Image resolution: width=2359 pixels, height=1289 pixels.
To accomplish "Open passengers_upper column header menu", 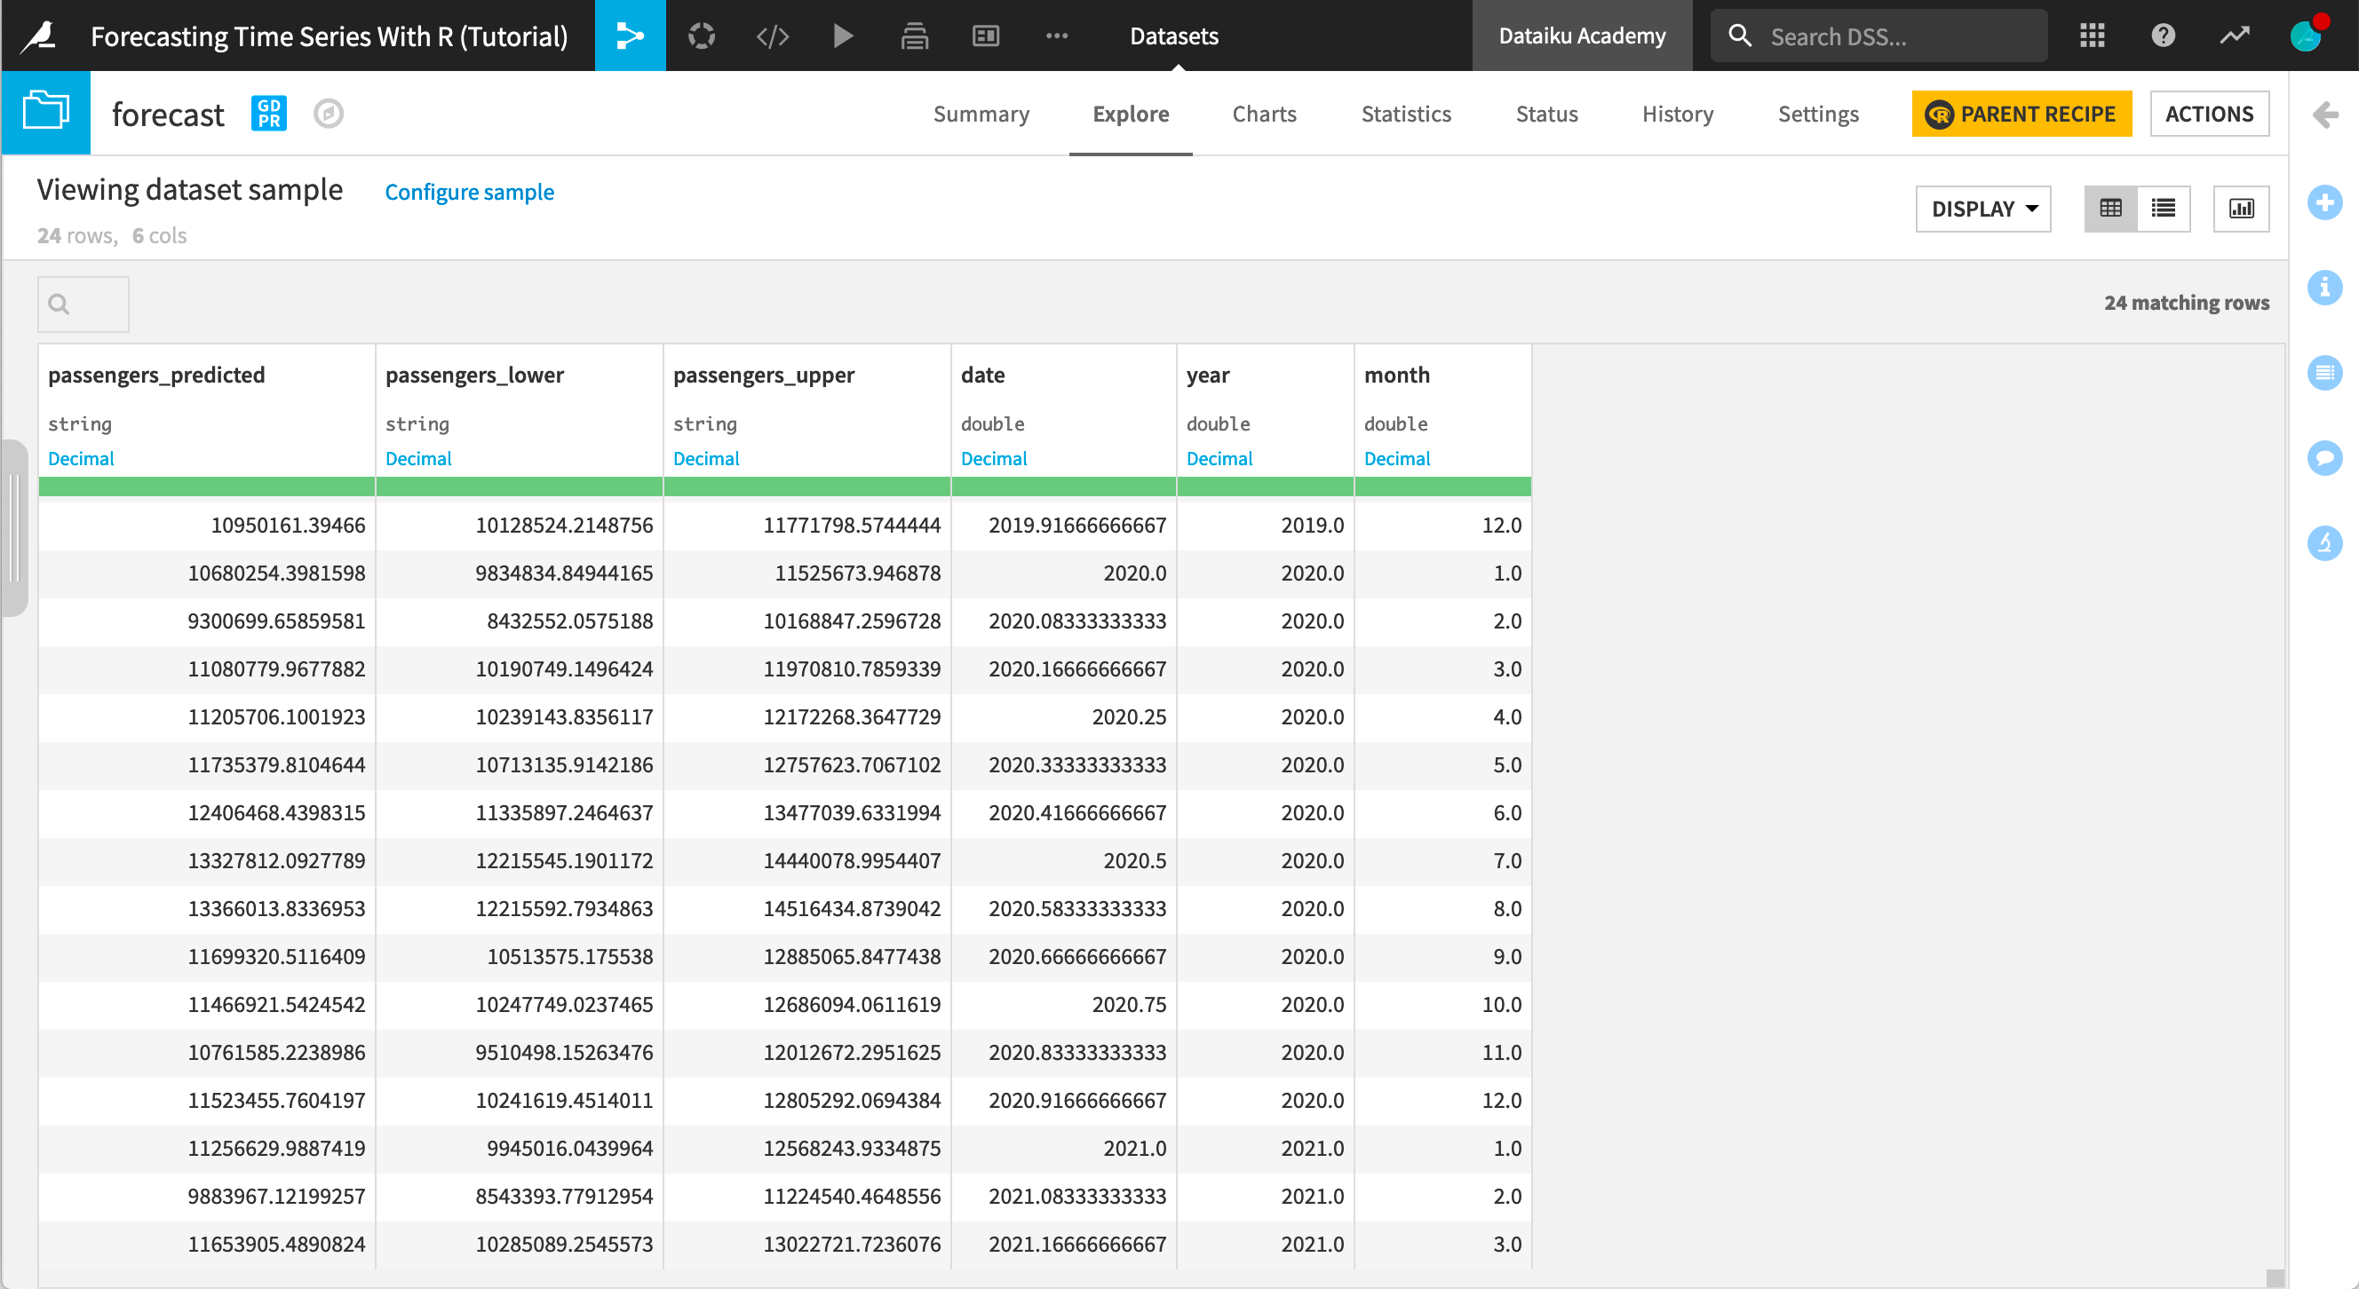I will 764,375.
